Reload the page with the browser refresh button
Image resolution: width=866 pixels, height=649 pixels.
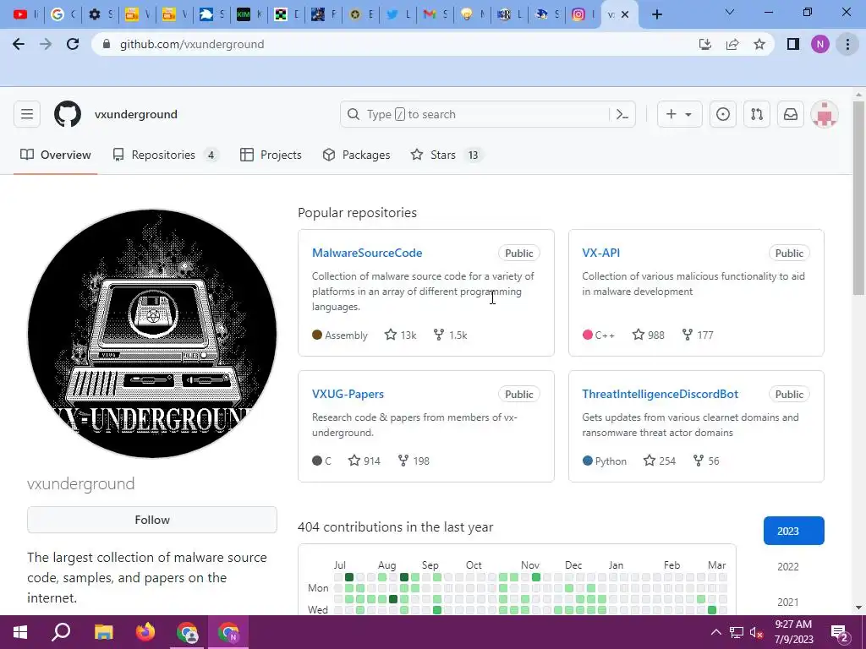click(73, 44)
